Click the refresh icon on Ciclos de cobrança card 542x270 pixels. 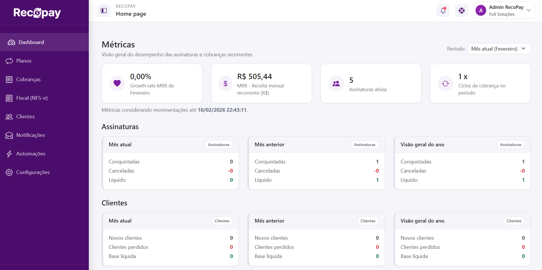click(x=445, y=83)
